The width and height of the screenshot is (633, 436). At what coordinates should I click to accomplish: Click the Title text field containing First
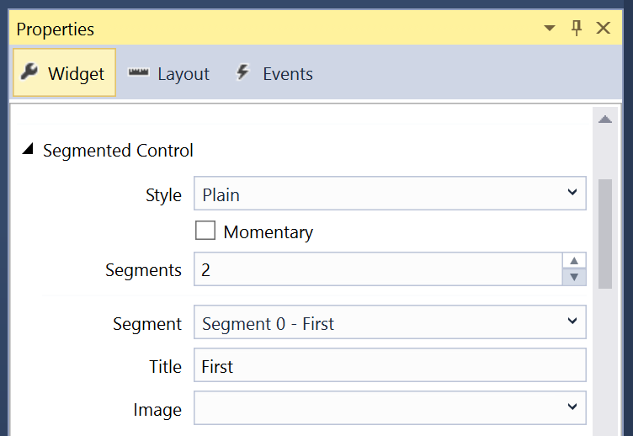point(390,366)
